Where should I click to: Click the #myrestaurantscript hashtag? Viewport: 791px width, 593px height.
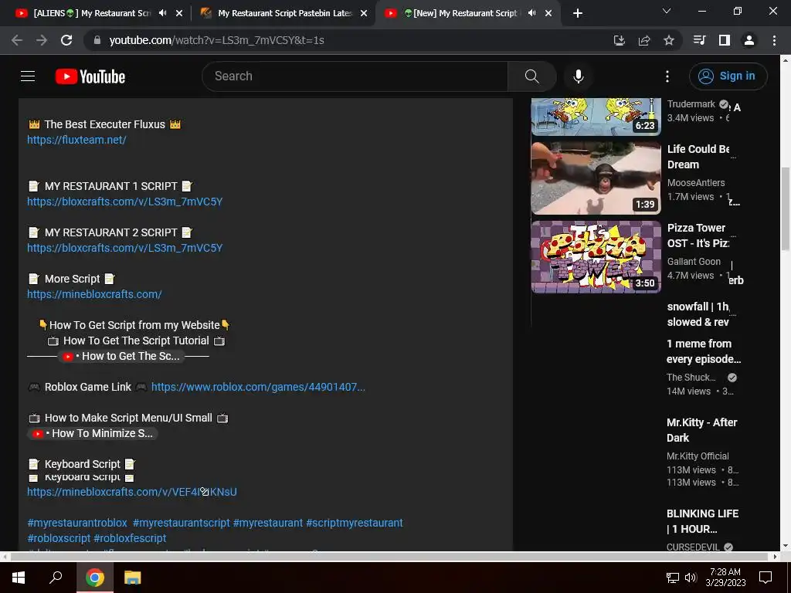point(181,523)
